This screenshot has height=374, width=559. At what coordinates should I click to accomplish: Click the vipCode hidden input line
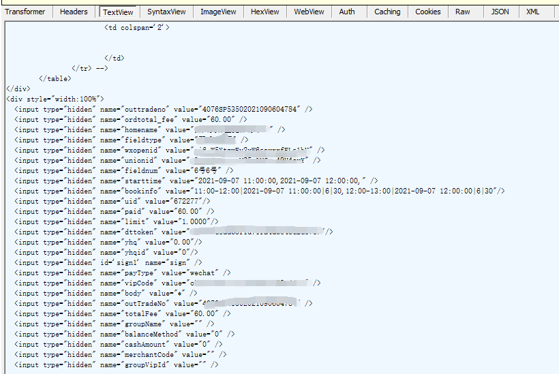[x=167, y=283]
